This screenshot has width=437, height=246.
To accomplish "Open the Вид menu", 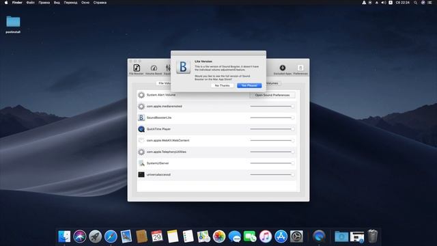I will [x=57, y=3].
